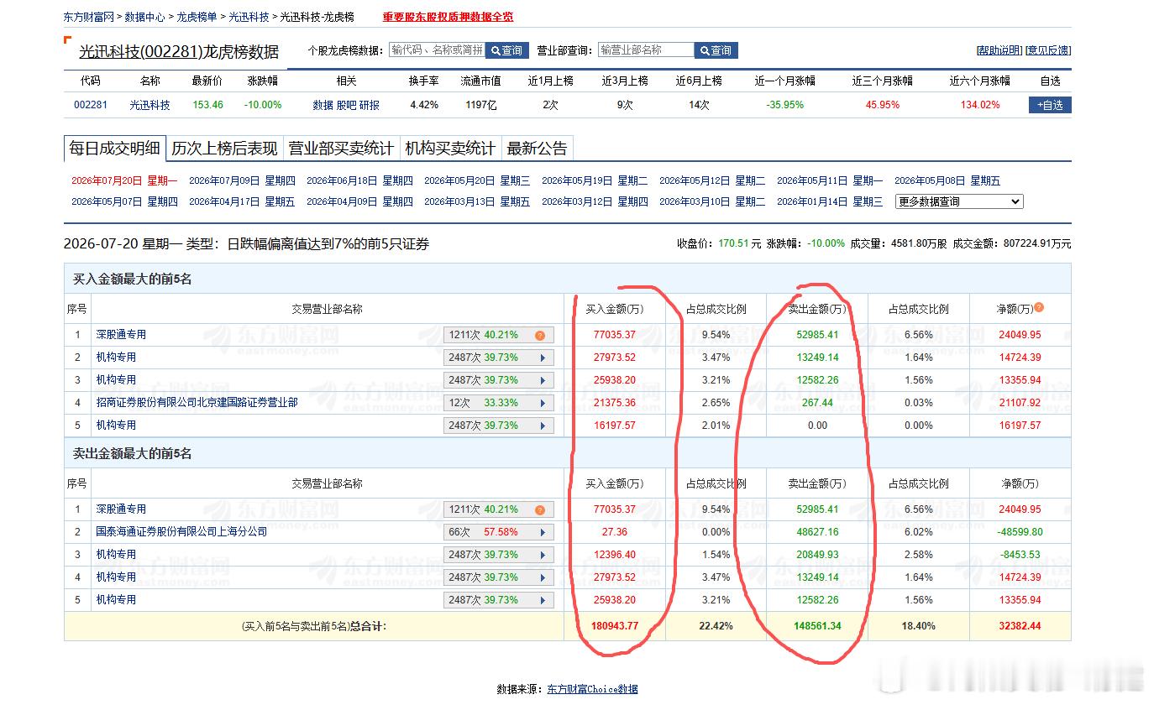Image resolution: width=1154 pixels, height=705 pixels.
Task: Select date 2026年07月09日 星期四
Action: (x=242, y=180)
